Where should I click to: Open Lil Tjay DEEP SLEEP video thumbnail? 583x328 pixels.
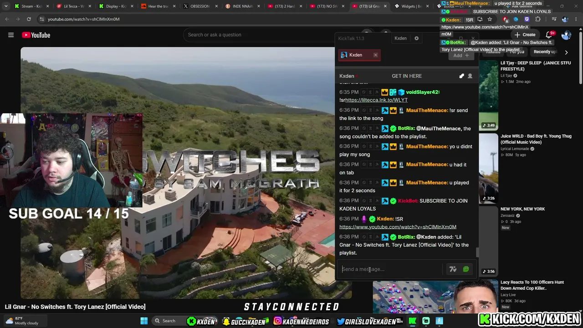488,95
